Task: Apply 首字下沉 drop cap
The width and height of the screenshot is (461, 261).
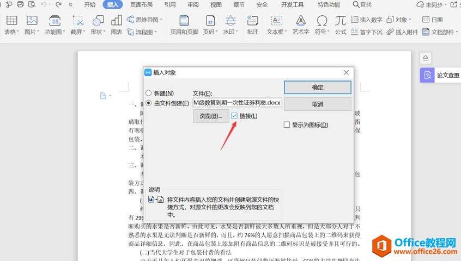Action: 367,32
